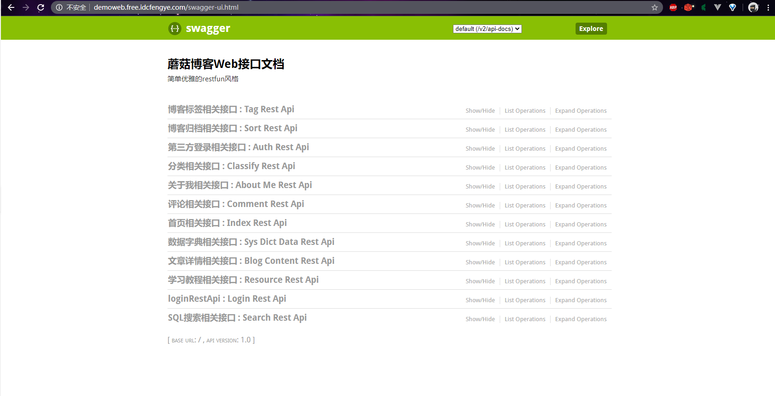Click the not-secure site info icon
Viewport: 775px width, 396px height.
click(x=59, y=7)
